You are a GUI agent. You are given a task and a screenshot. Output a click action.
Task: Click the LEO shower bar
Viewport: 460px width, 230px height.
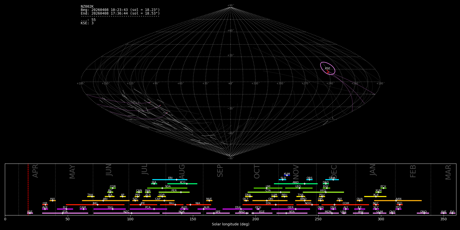point(299,188)
